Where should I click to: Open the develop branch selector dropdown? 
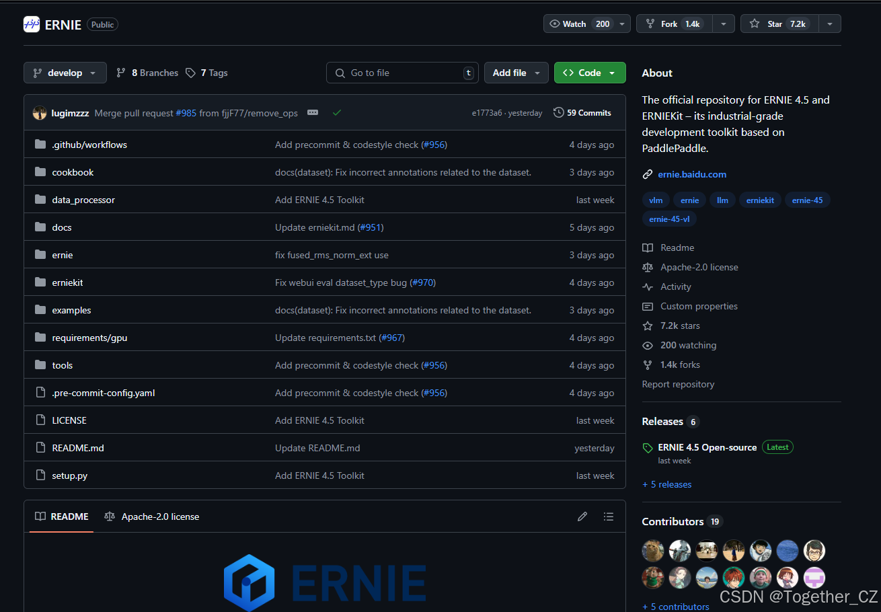[65, 73]
